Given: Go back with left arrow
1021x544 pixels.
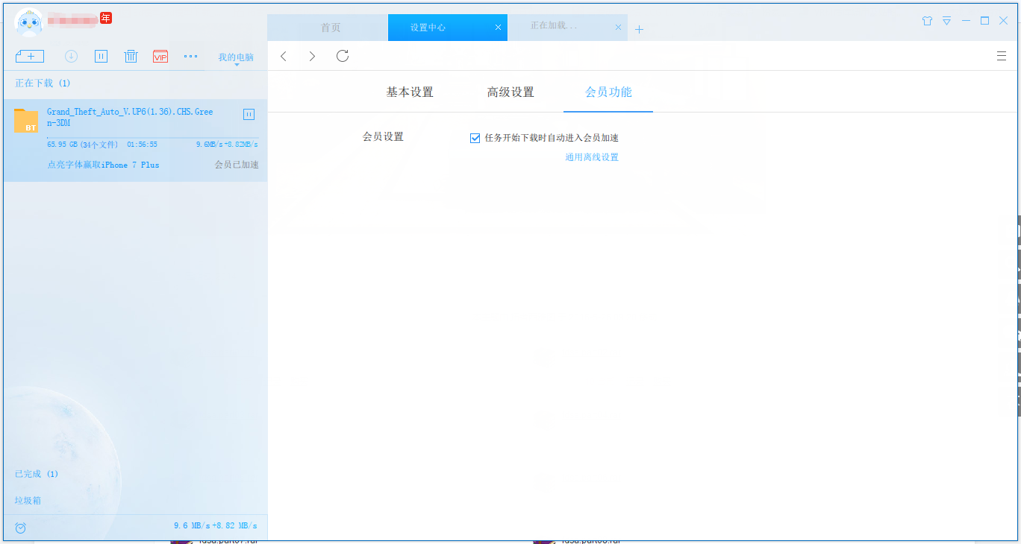Looking at the screenshot, I should (x=284, y=56).
